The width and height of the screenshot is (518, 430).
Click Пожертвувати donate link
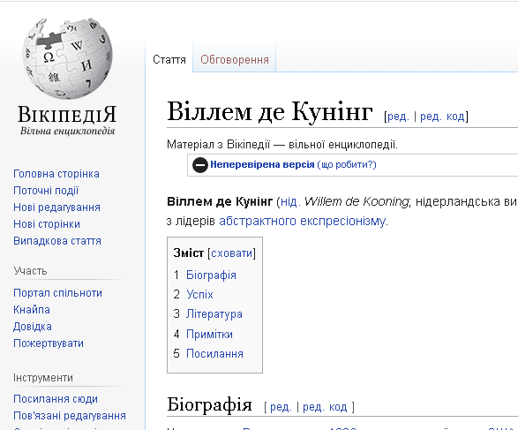click(x=49, y=343)
